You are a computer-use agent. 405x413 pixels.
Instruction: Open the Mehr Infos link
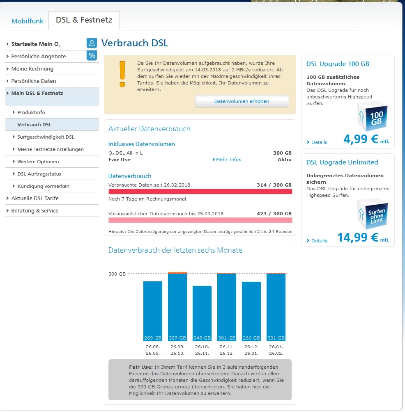pos(227,160)
